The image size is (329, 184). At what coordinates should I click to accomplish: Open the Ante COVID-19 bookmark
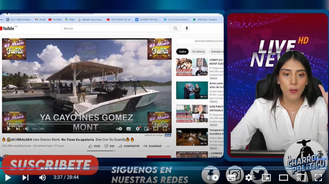click(x=119, y=20)
